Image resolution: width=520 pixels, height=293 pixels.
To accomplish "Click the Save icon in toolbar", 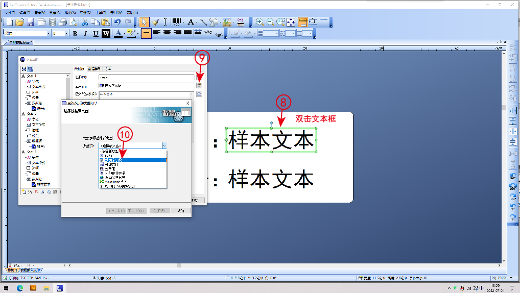I will 31,22.
